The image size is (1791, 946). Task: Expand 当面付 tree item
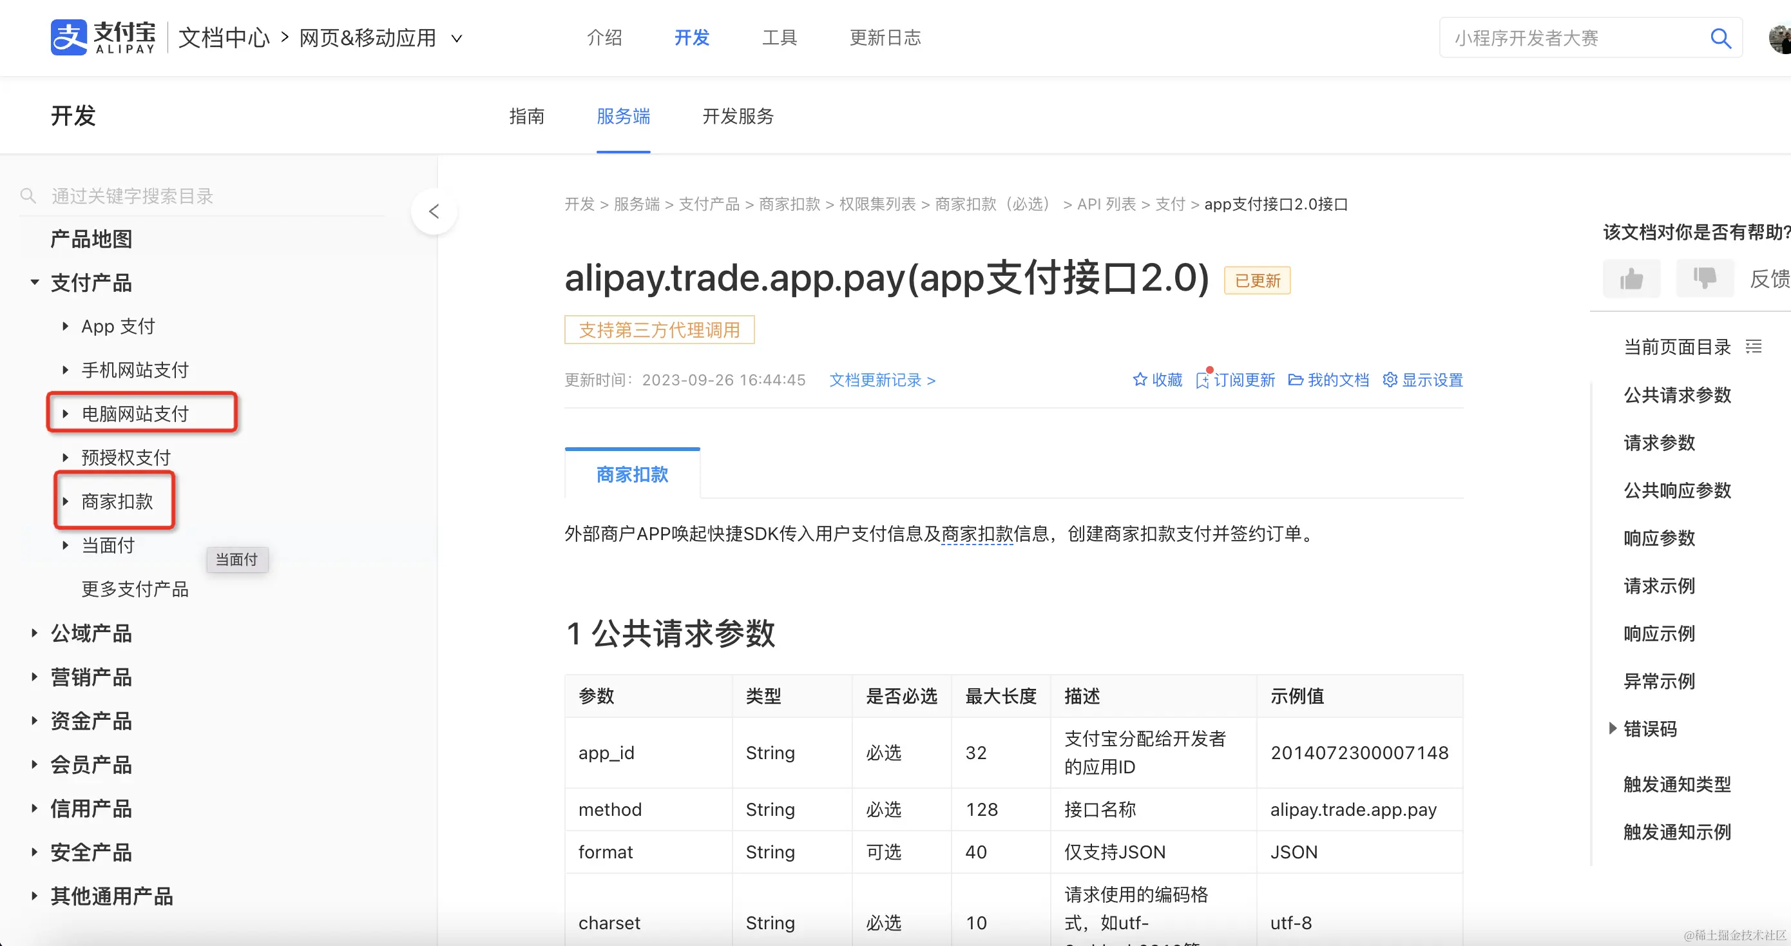tap(65, 545)
